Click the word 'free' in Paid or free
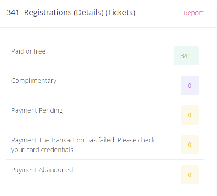 click(x=39, y=51)
